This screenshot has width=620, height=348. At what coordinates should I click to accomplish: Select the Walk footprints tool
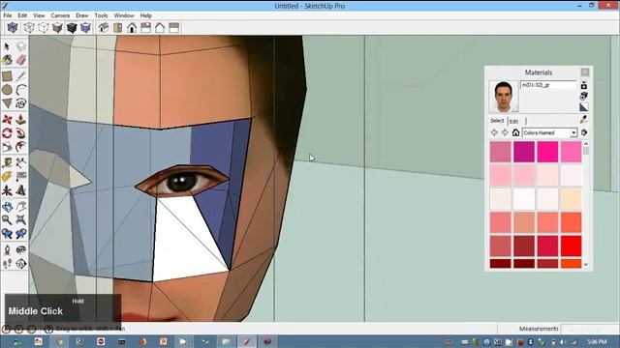pyautogui.click(x=7, y=263)
